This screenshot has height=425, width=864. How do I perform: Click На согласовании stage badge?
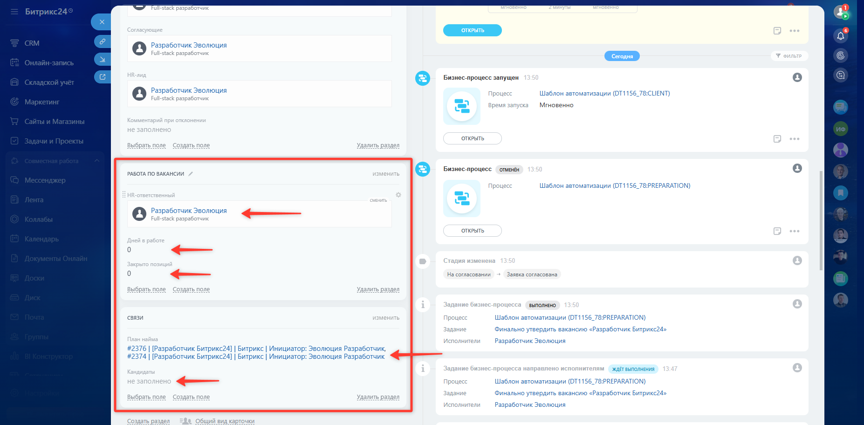469,274
